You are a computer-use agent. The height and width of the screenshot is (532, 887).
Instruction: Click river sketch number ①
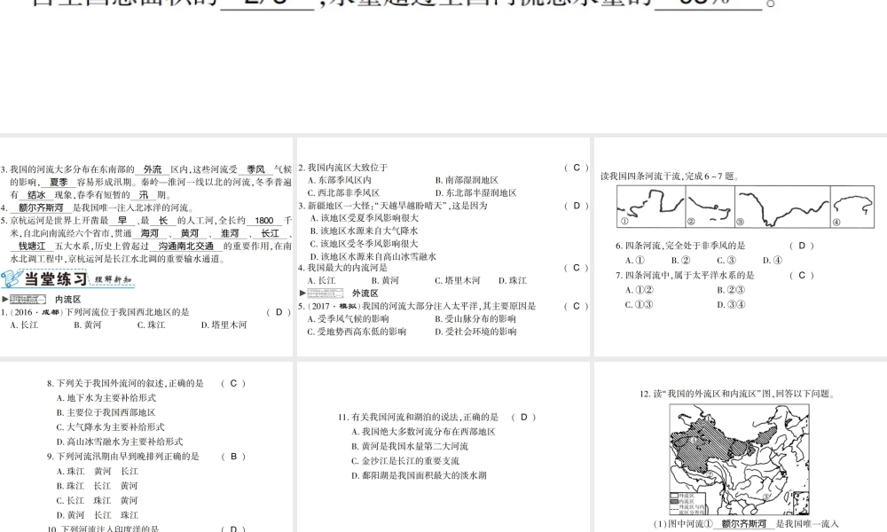pos(651,207)
